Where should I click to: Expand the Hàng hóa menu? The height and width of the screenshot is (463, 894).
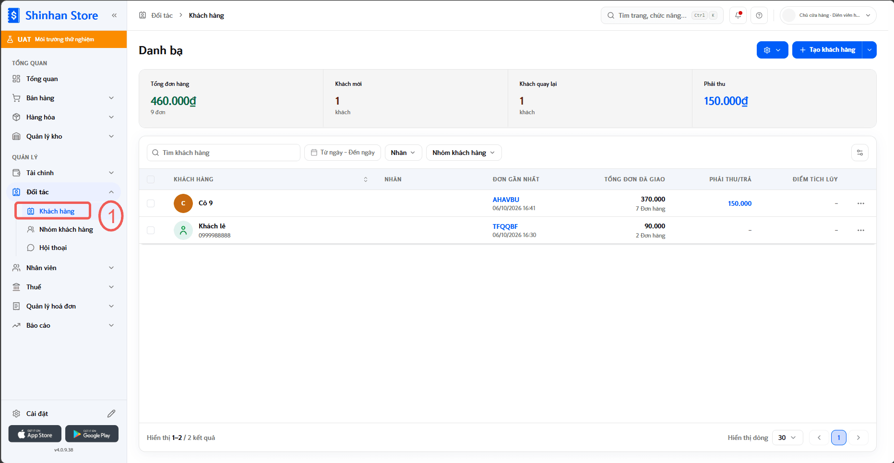click(x=64, y=117)
